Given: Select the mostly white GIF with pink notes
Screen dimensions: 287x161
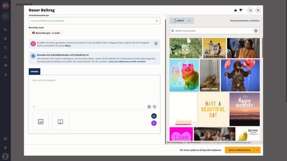Looking at the screenshot, I should click(183, 109).
